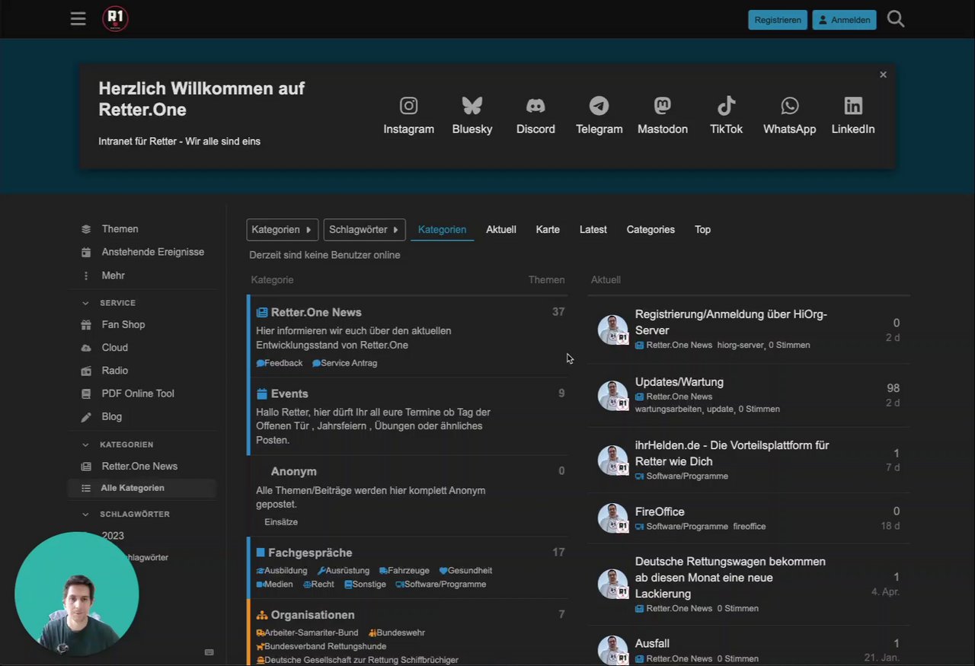The width and height of the screenshot is (975, 666).
Task: Open the Feedback subcategory
Action: (280, 363)
